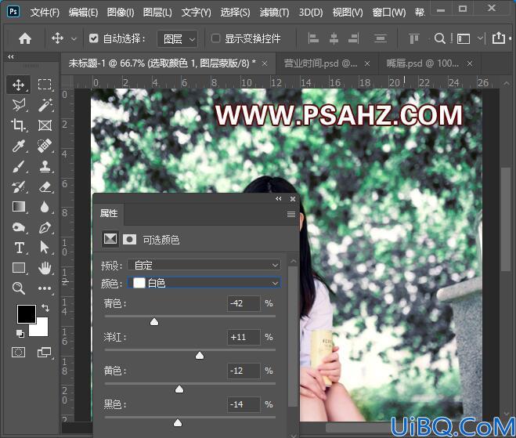Viewport: 516px width, 438px height.
Task: Open the 编辑(E) menu
Action: [83, 13]
